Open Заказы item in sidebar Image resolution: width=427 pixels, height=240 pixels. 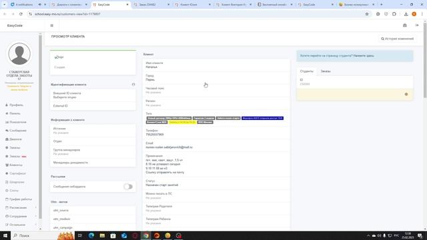coord(15,148)
